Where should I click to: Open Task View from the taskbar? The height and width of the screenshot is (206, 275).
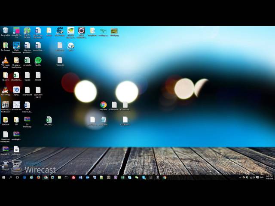click(17, 177)
